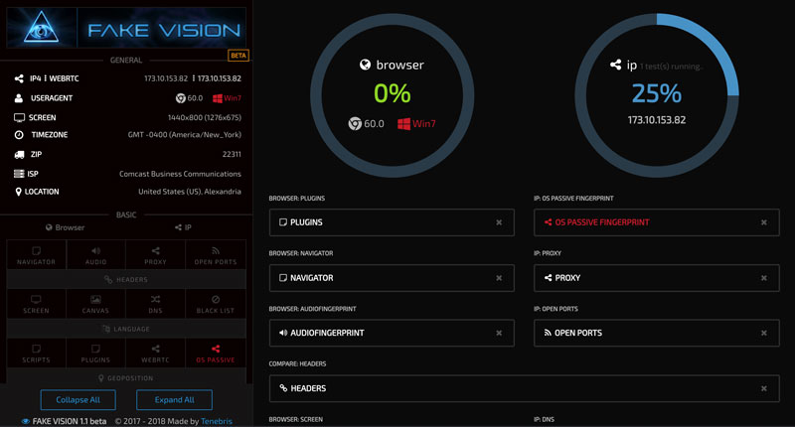Open the Navigator test tile
795x427 pixels.
[x=36, y=255]
